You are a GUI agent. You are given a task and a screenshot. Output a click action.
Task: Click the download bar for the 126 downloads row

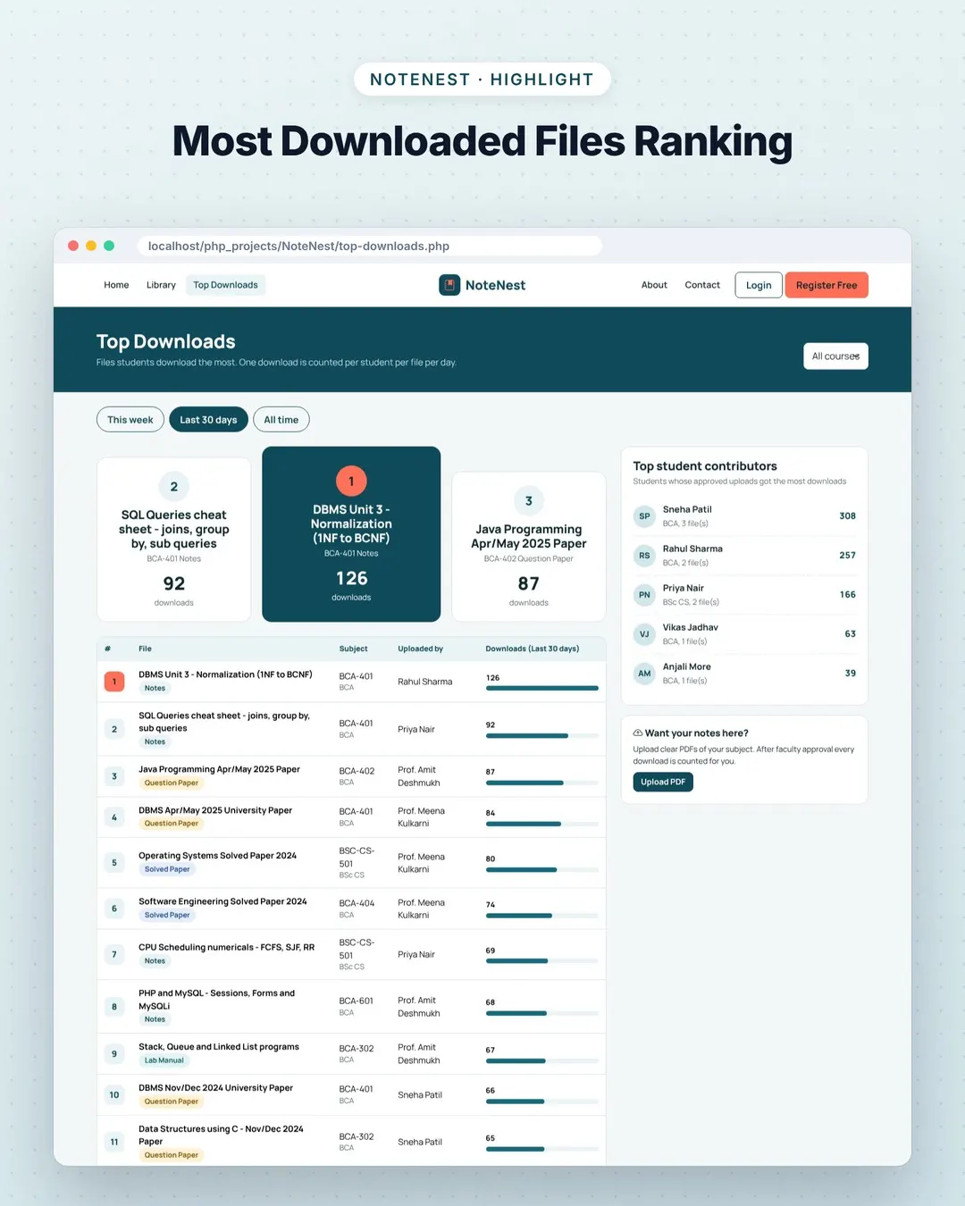pyautogui.click(x=542, y=688)
